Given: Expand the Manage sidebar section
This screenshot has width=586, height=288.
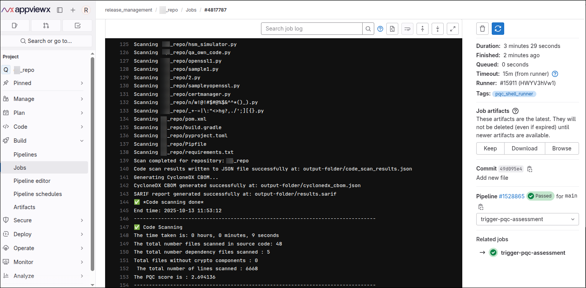Looking at the screenshot, I should 43,99.
